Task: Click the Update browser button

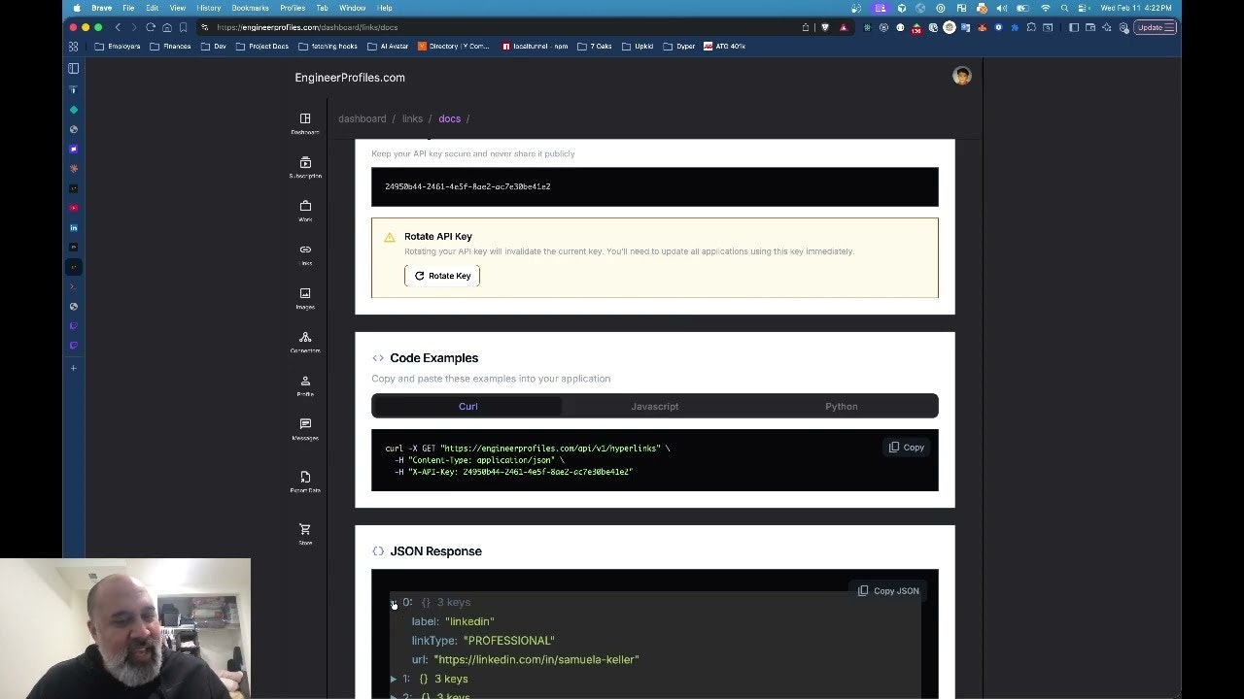Action: pos(1156,27)
